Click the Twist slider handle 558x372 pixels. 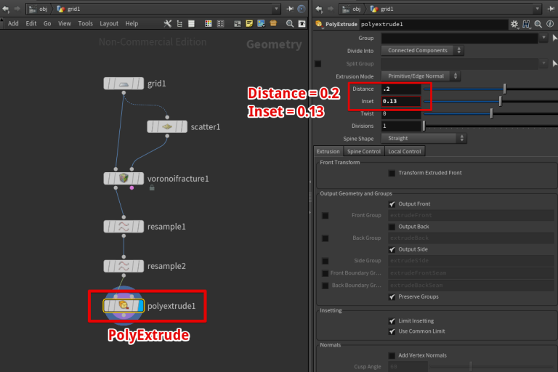point(491,113)
